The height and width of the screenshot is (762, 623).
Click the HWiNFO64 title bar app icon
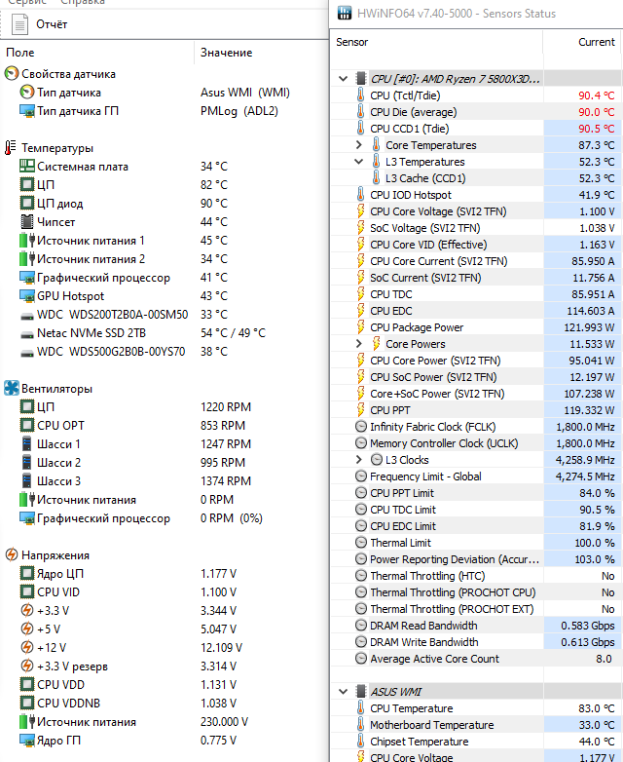345,13
